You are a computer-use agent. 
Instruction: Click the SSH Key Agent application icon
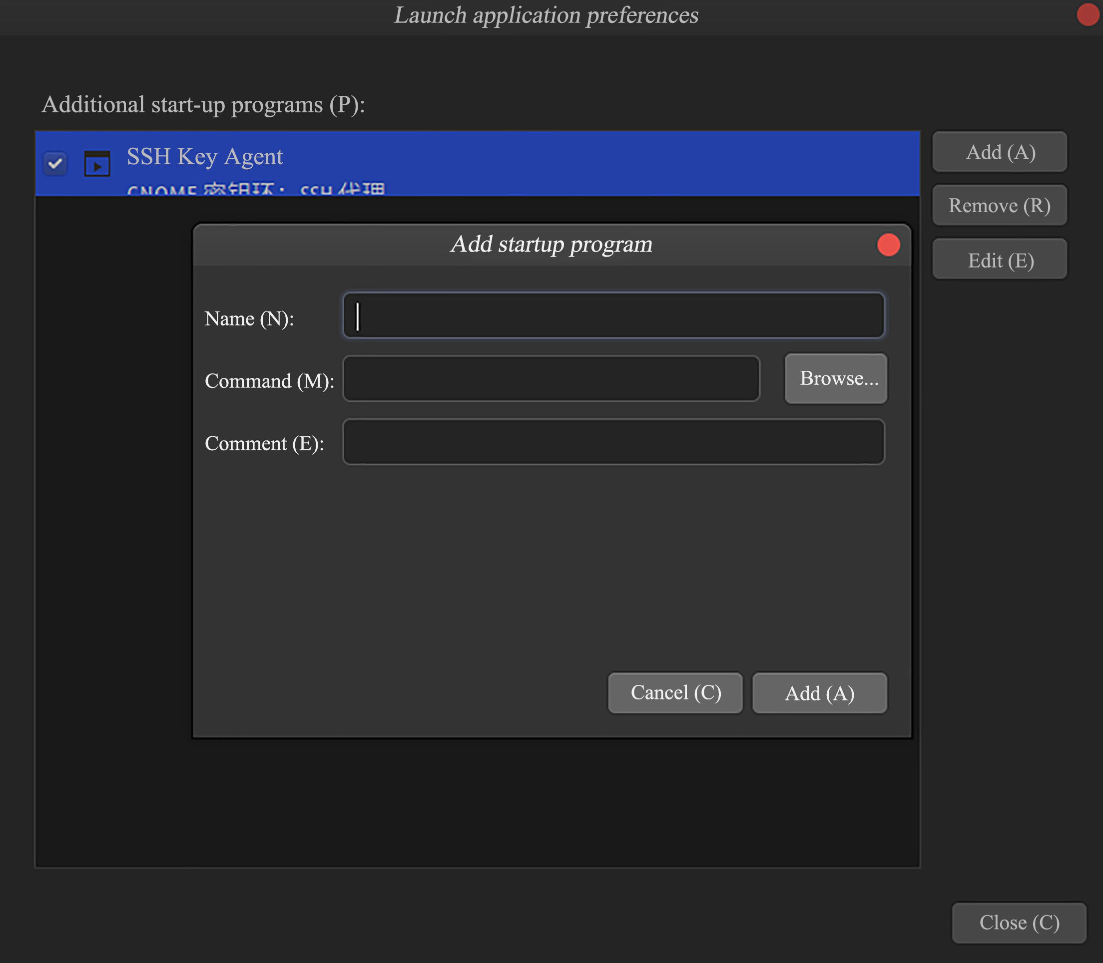point(96,163)
